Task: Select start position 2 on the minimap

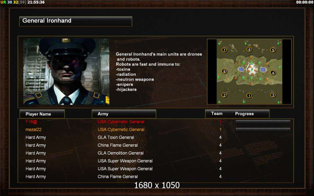Action: coord(224,95)
